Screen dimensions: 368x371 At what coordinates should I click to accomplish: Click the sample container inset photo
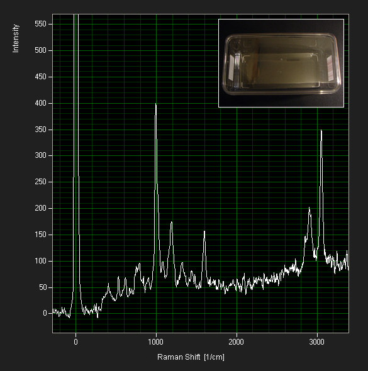281,63
